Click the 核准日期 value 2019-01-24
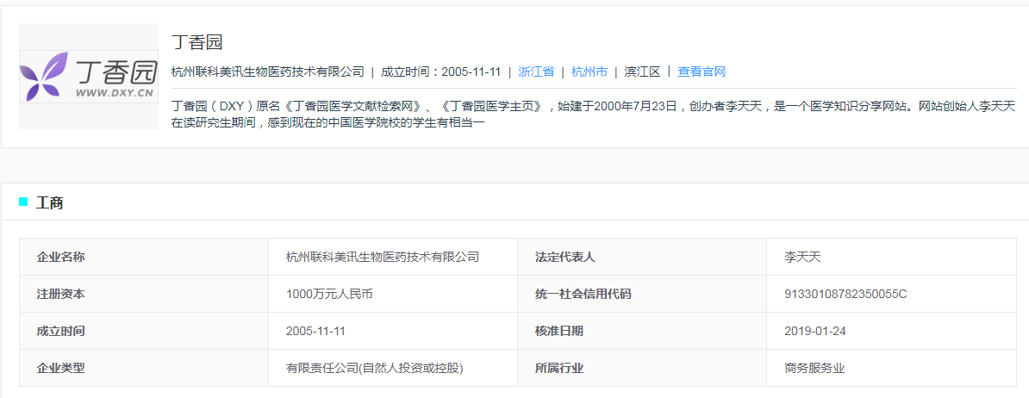The width and height of the screenshot is (1029, 398). click(815, 331)
